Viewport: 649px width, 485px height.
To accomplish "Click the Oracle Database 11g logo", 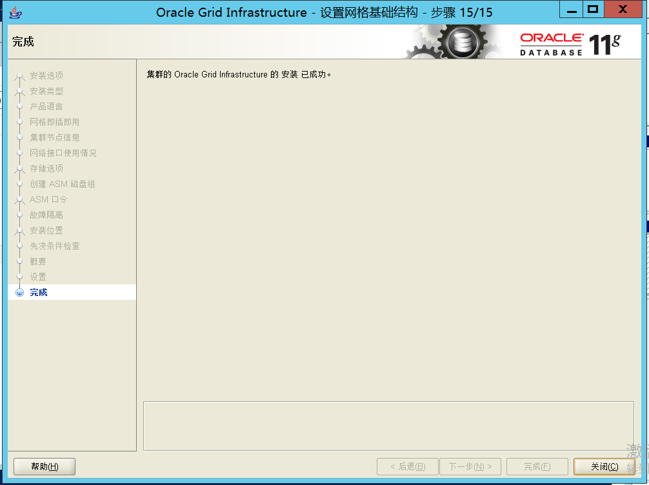I will pos(570,45).
